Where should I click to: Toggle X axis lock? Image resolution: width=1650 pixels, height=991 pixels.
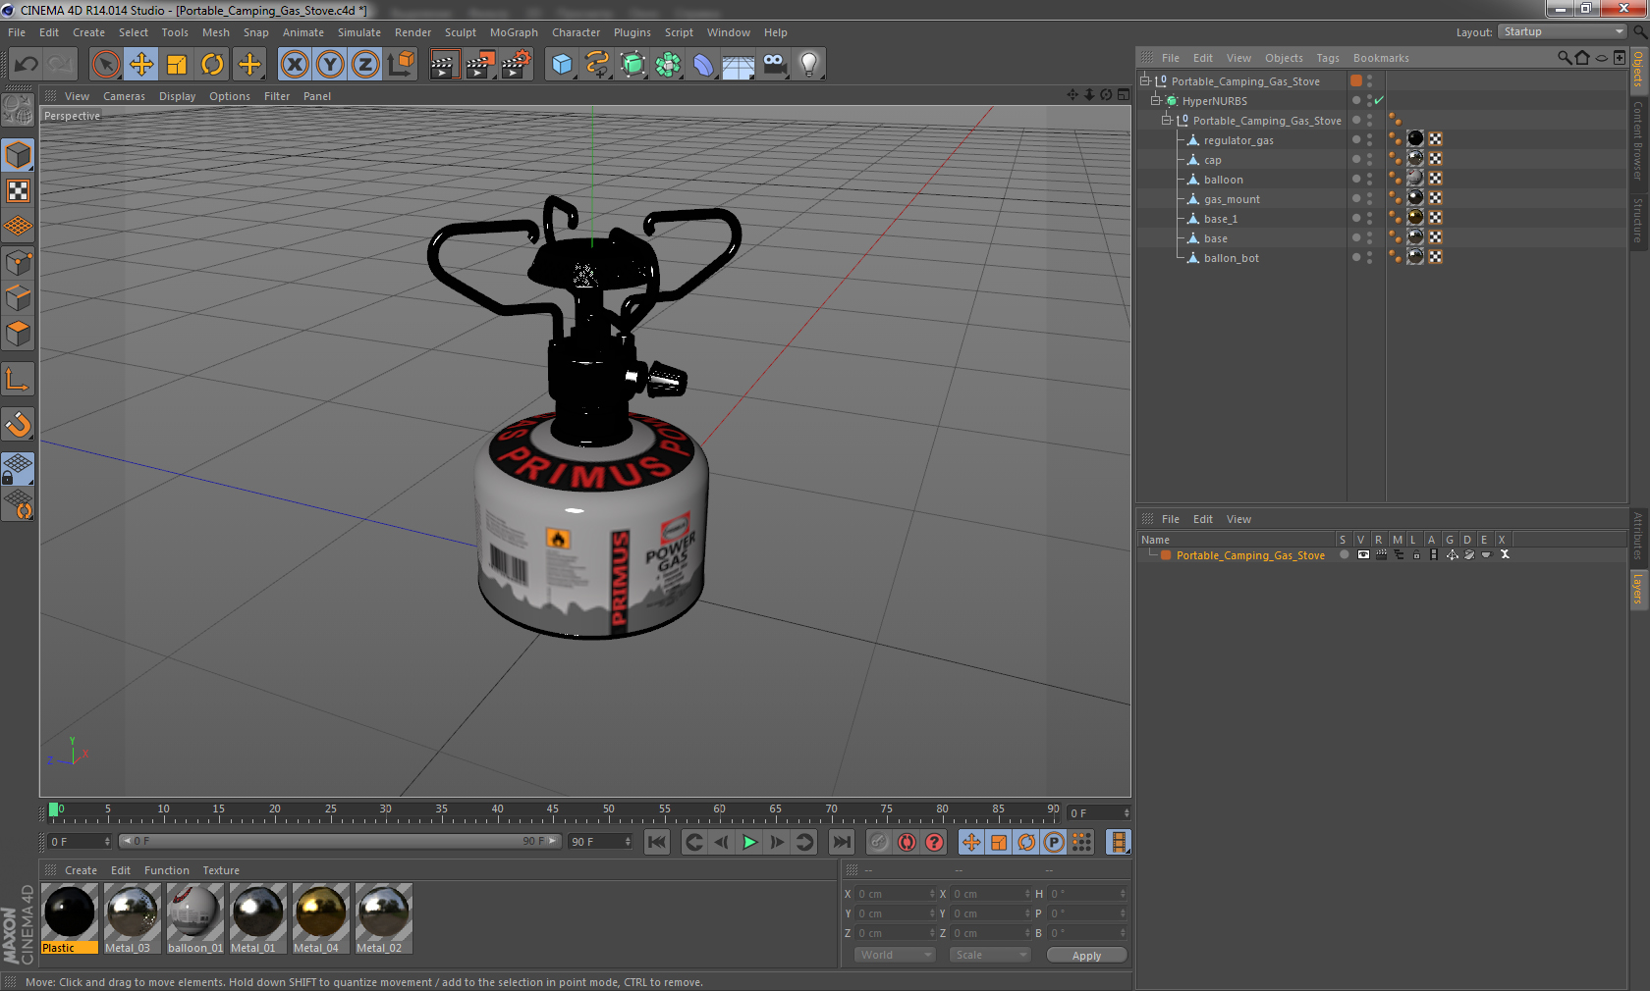(x=295, y=65)
